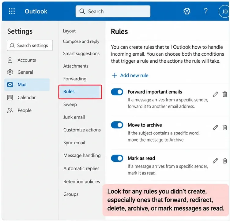Click the plus icon beside Add new rule

click(x=115, y=76)
